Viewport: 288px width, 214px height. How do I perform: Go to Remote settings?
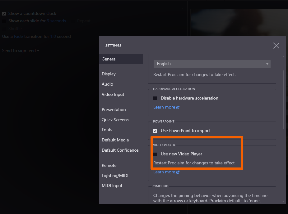[109, 165]
